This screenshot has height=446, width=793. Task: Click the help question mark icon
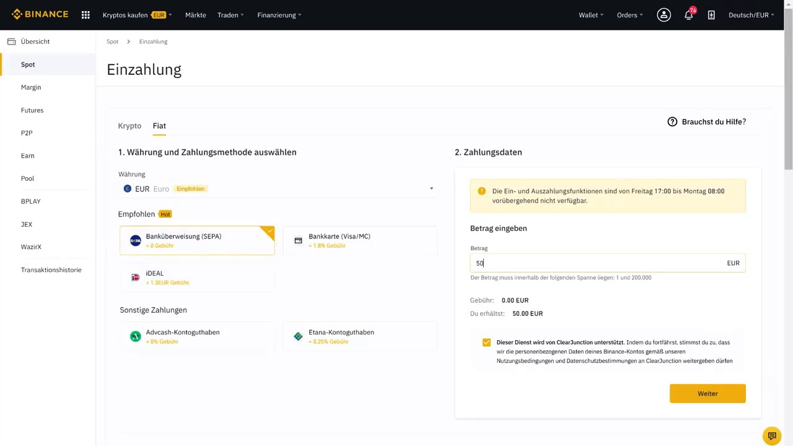coord(672,122)
